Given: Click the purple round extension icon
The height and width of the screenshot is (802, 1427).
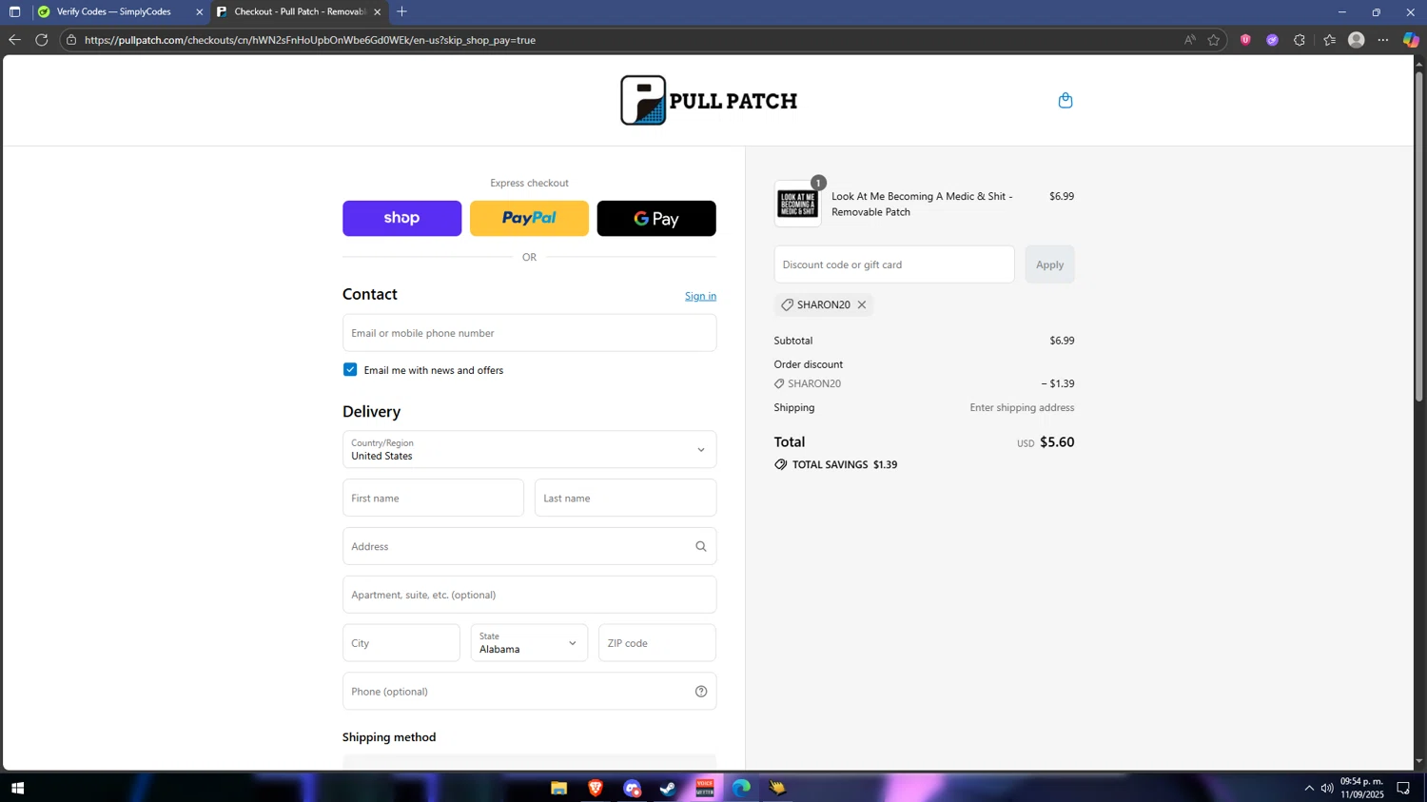Looking at the screenshot, I should click(x=1272, y=40).
